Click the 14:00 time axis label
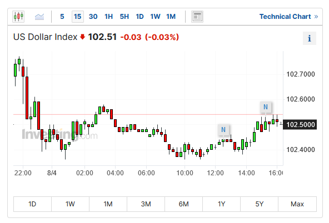 tap(246, 173)
